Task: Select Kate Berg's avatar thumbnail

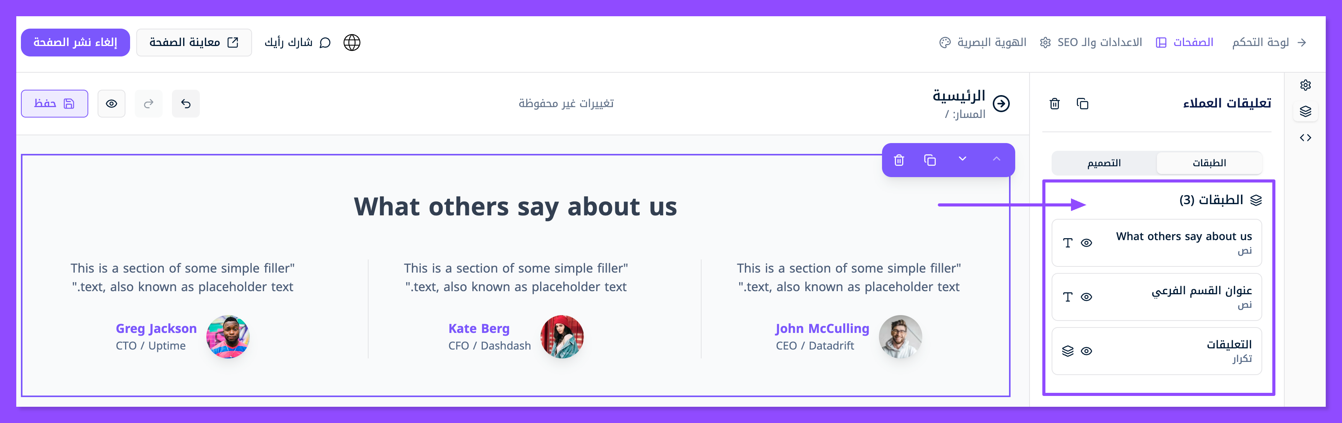Action: (561, 337)
